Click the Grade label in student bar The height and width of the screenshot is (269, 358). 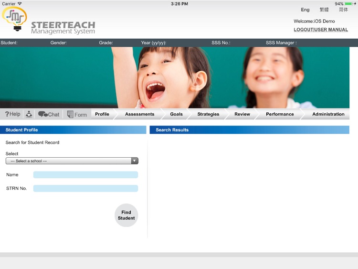click(x=105, y=43)
